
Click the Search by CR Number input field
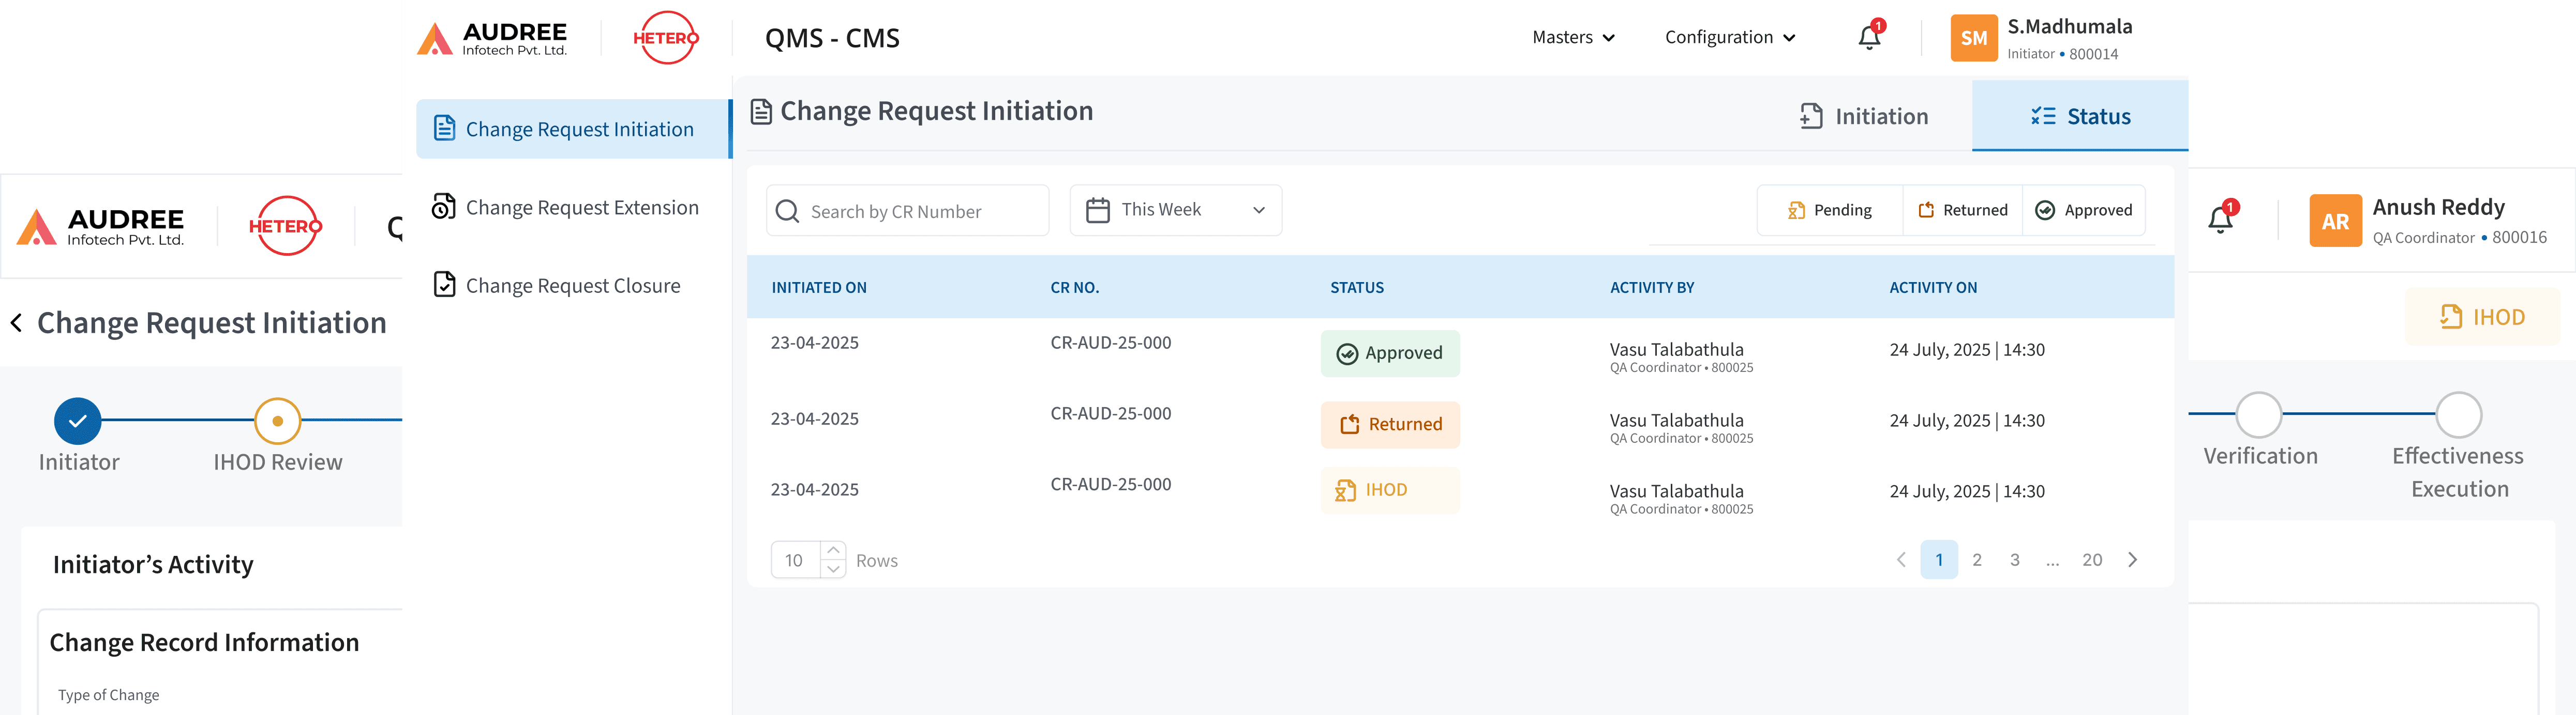[x=908, y=211]
